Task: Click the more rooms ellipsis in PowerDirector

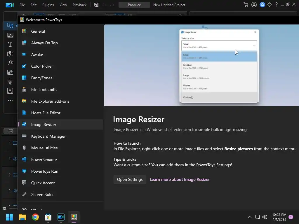Action: [10, 100]
